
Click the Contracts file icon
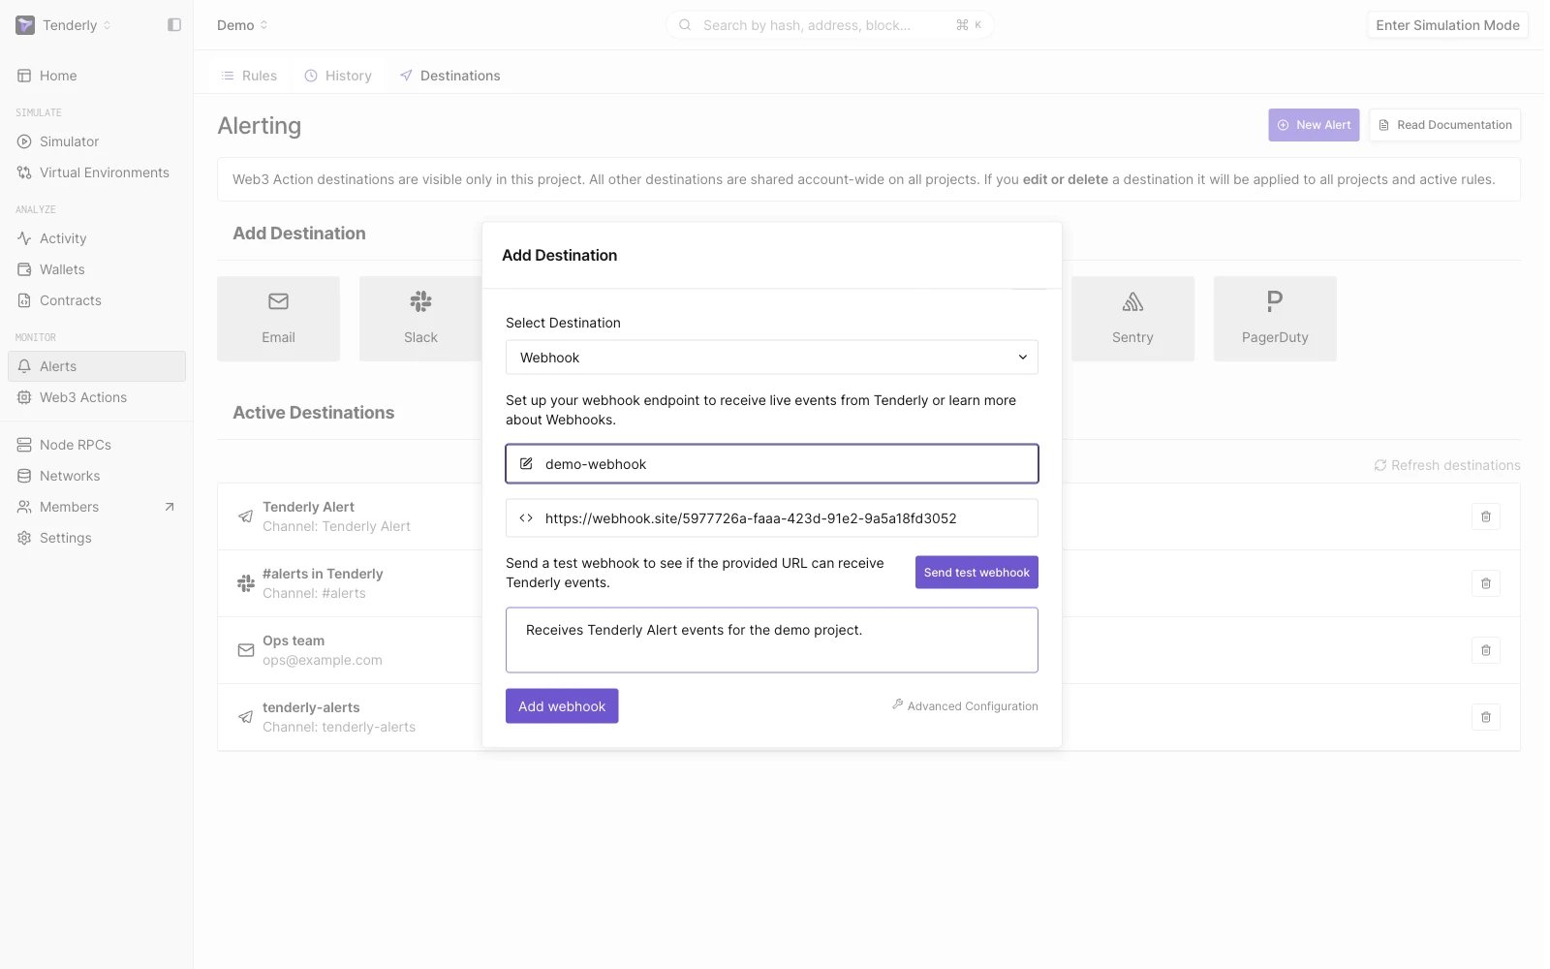pyautogui.click(x=24, y=300)
